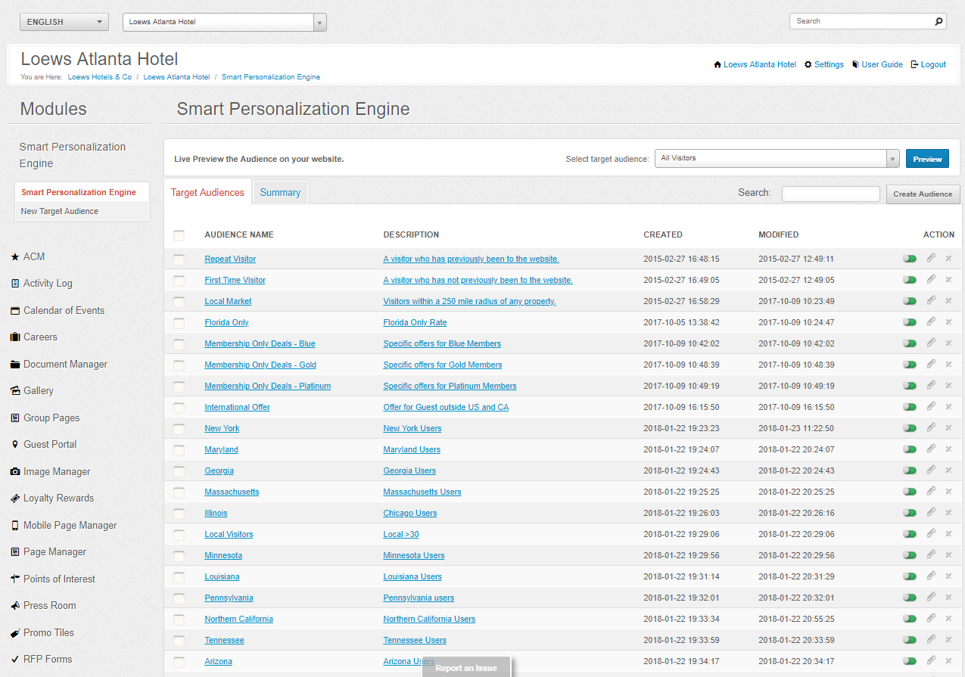965x677 pixels.
Task: Tick the select-all checkbox in table header
Action: tap(179, 235)
